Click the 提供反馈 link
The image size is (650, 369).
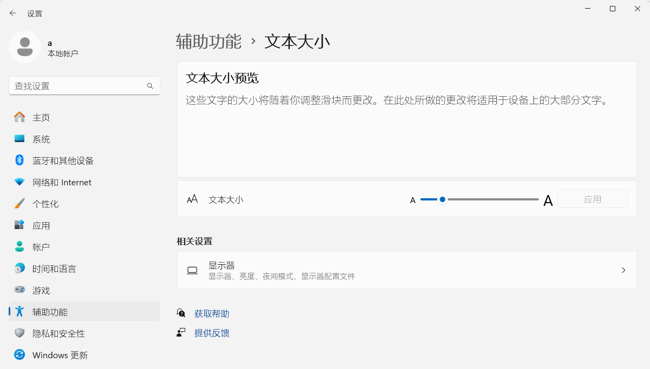click(x=212, y=333)
